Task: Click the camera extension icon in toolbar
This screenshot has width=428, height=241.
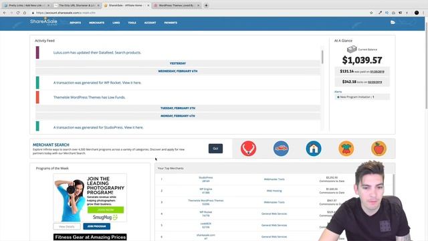Action: (x=393, y=13)
